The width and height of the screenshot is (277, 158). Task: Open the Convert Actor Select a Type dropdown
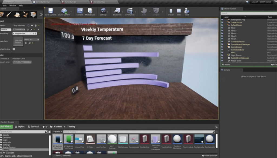click(x=22, y=62)
